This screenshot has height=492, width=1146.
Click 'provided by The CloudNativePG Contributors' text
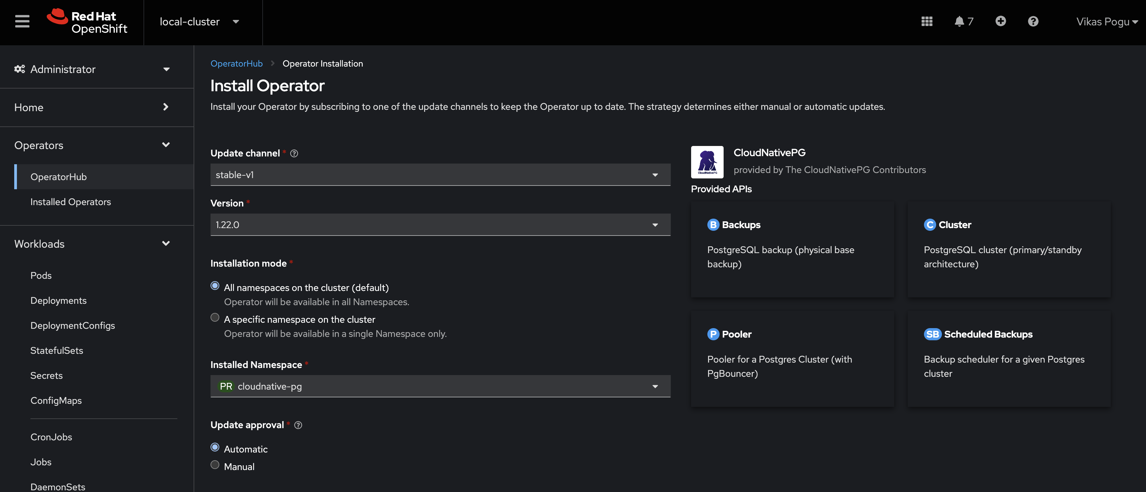click(830, 170)
